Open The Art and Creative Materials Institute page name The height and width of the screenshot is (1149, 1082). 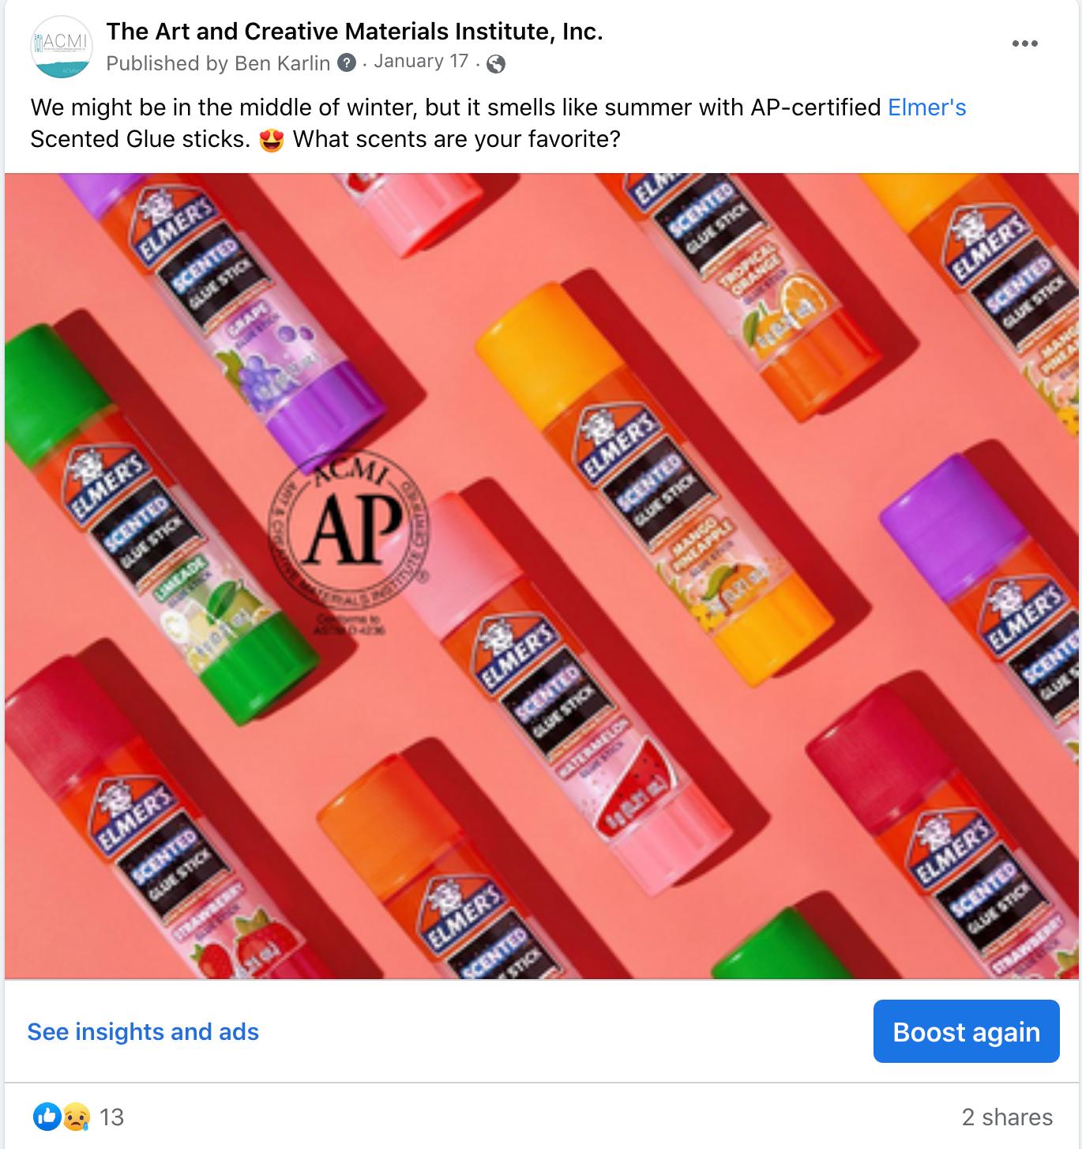[x=355, y=32]
